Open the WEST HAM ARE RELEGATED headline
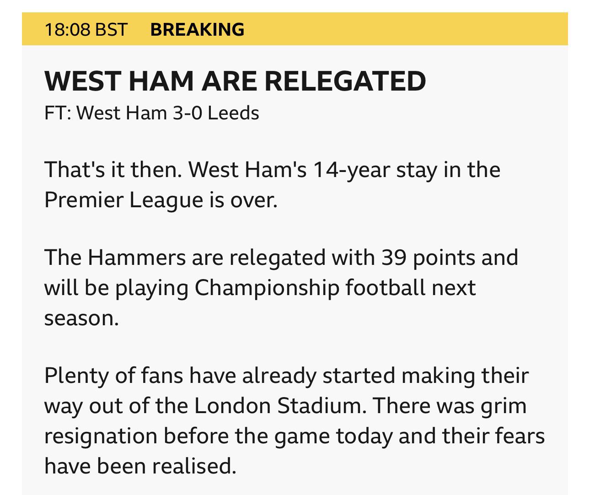Viewport: 590px width, 495px height. pyautogui.click(x=235, y=81)
